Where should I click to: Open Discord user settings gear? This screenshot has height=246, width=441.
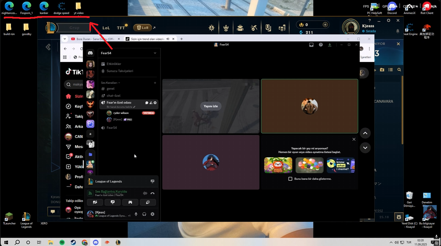click(152, 214)
